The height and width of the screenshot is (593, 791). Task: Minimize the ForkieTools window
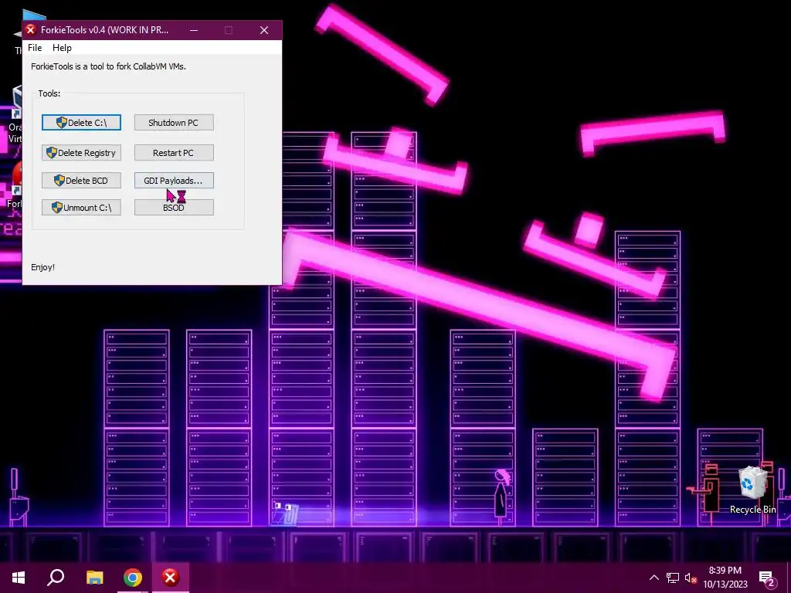coord(194,30)
